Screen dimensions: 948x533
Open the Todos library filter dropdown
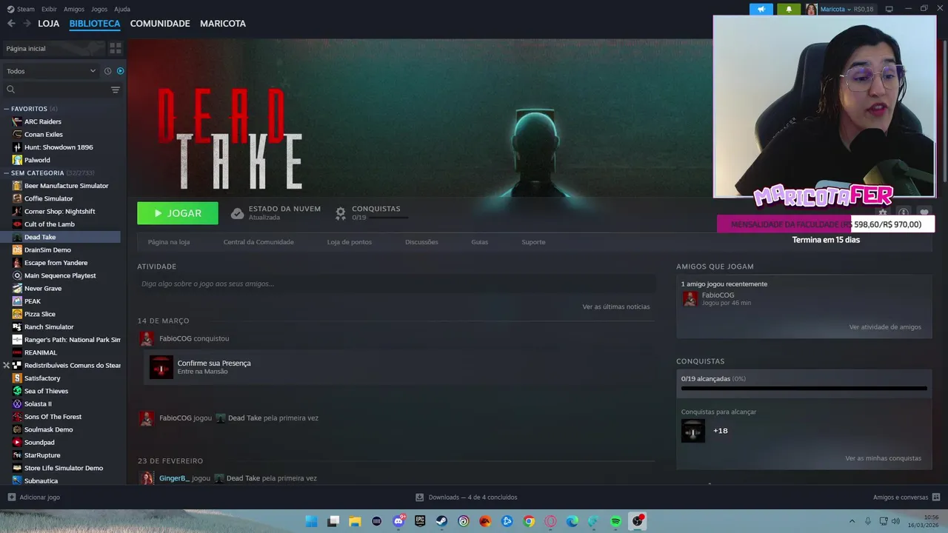51,71
